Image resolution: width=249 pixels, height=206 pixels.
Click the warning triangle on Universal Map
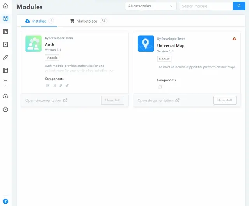(x=234, y=38)
